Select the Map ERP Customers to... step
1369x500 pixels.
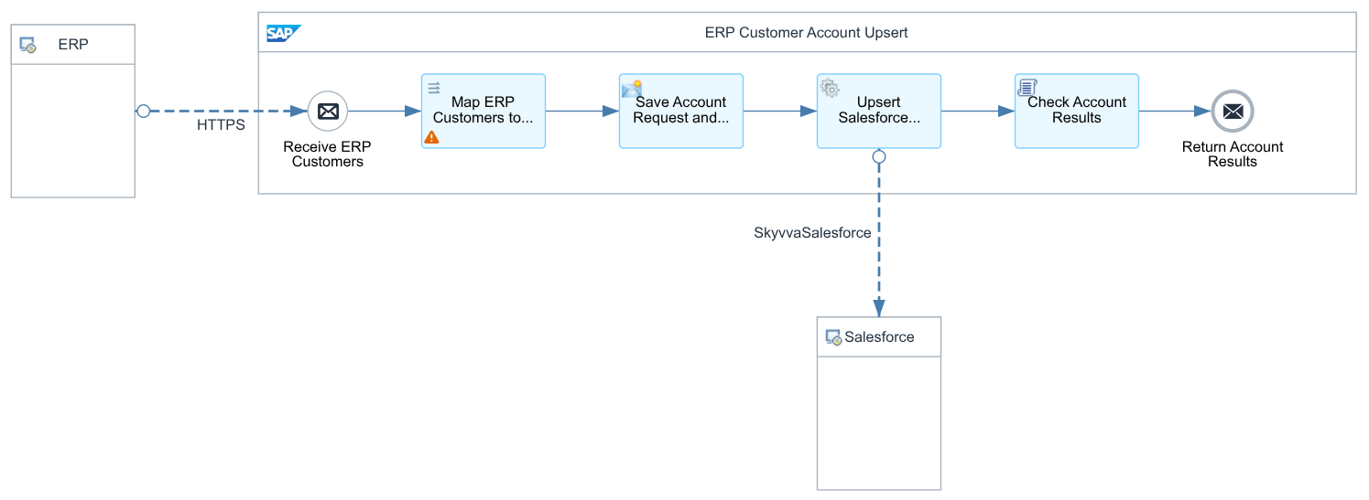(x=483, y=112)
